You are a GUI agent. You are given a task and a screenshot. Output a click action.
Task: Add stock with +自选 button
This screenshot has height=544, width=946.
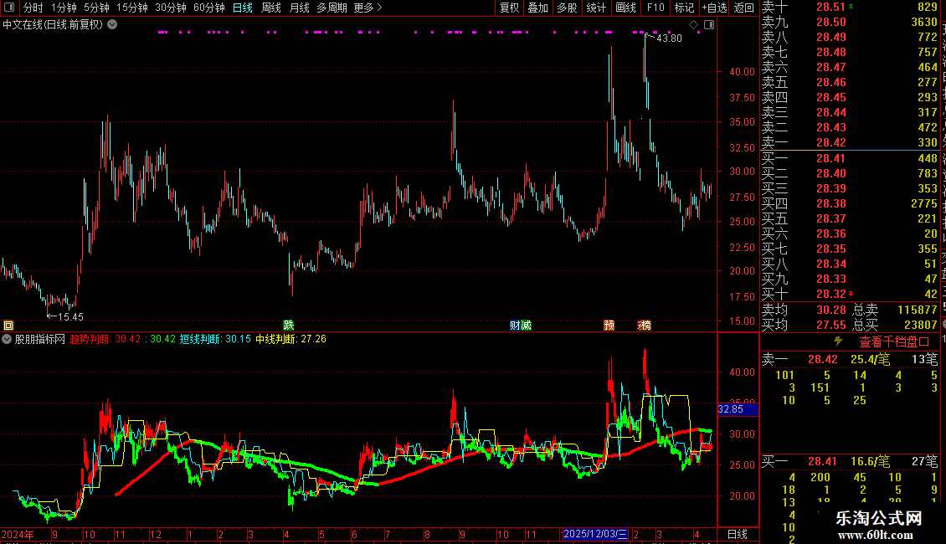[714, 8]
